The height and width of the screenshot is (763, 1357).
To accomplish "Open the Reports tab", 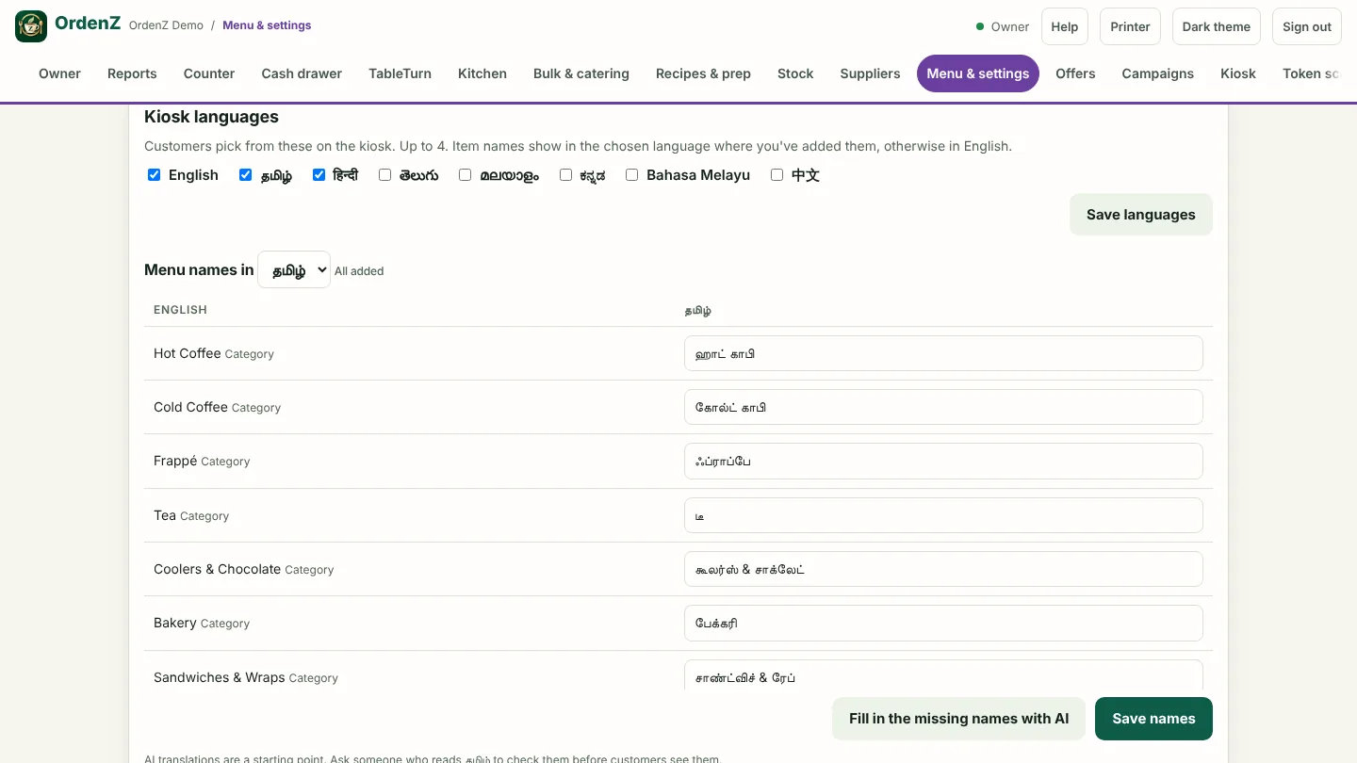I will (132, 73).
